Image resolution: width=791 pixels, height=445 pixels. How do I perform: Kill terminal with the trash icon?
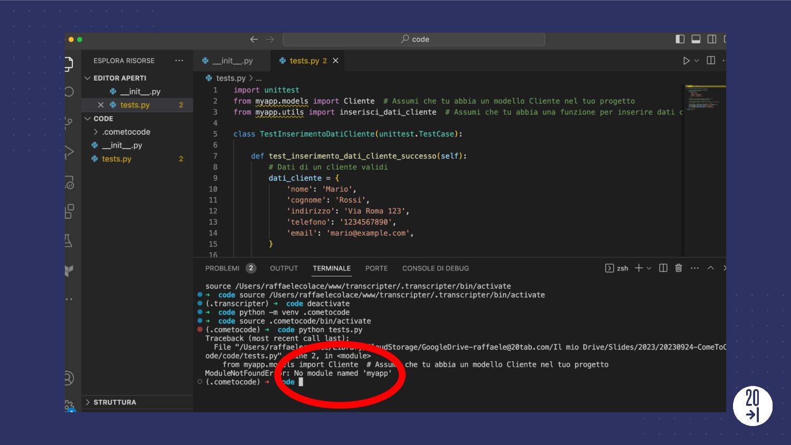pyautogui.click(x=679, y=268)
